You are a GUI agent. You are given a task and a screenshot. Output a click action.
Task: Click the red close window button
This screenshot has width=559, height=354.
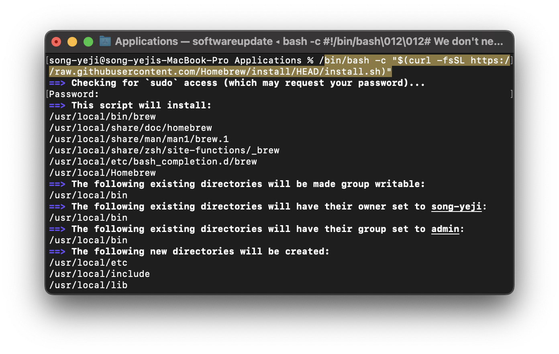(57, 42)
